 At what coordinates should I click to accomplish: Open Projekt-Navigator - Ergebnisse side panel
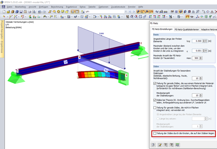point(2,39)
